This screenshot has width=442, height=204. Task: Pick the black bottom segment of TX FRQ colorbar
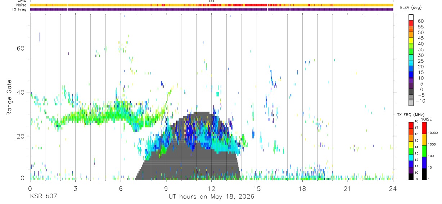[x=411, y=176]
